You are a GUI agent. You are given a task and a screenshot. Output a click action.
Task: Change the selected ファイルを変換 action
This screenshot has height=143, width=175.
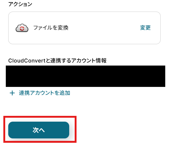[145, 28]
